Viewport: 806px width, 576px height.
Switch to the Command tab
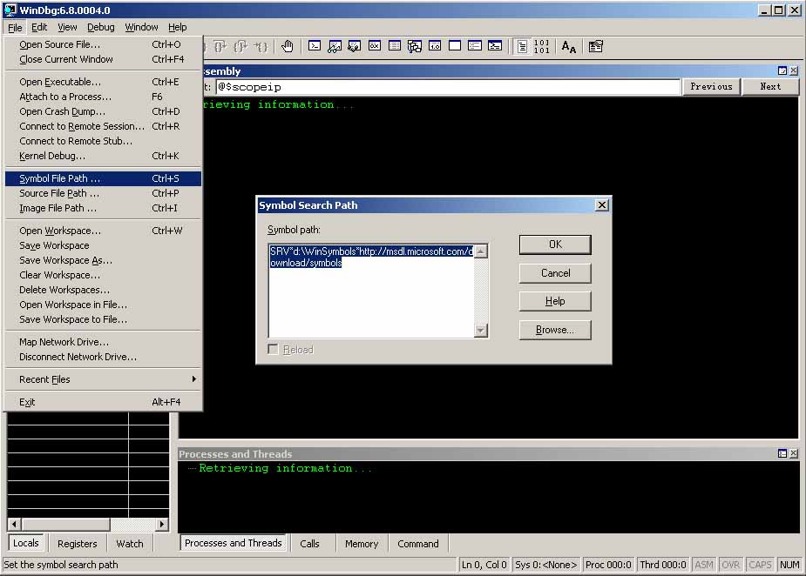click(x=418, y=544)
